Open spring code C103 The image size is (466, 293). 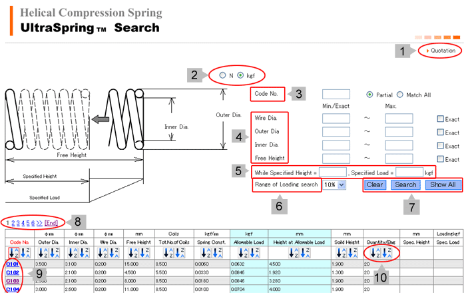[13, 281]
